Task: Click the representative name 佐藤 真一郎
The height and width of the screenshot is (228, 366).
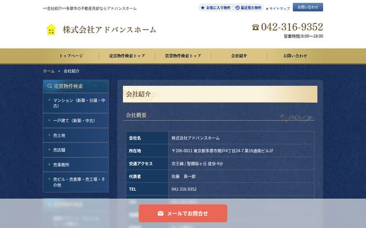Action: coord(184,176)
